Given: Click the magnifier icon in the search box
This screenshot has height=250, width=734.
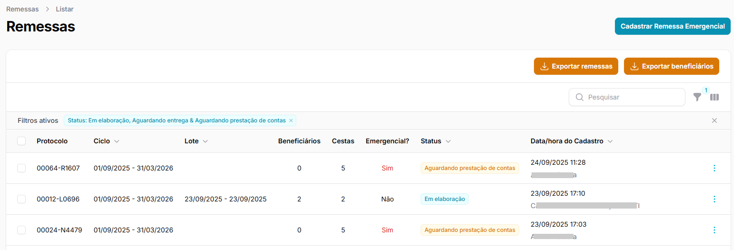Looking at the screenshot, I should (x=580, y=97).
